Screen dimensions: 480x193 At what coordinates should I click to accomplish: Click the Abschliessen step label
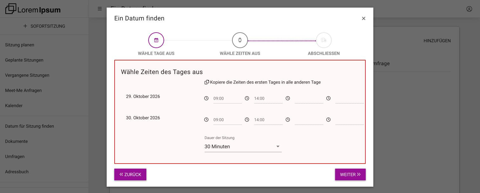[x=324, y=53]
